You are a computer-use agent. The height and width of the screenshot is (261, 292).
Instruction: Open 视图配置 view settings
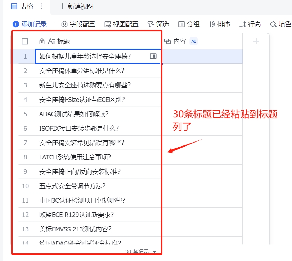coord(121,24)
